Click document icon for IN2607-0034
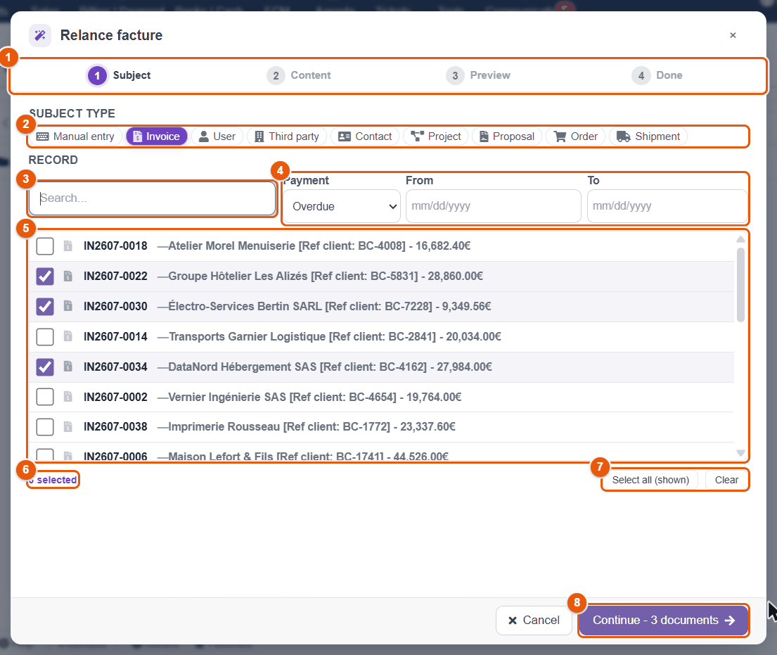This screenshot has width=777, height=655. 68,367
